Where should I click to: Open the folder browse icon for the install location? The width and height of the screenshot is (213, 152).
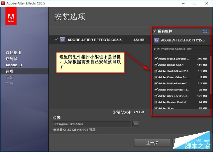[x=136, y=124]
